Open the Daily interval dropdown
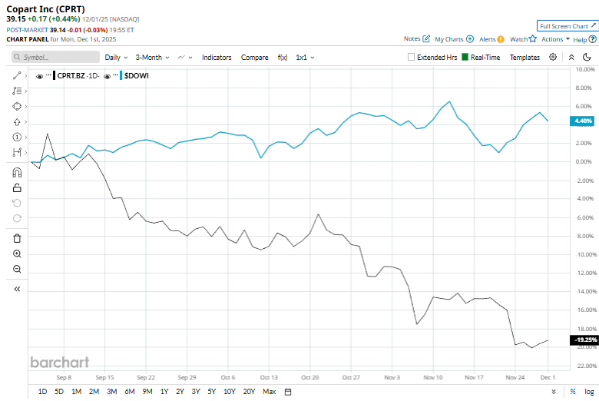 coord(116,57)
